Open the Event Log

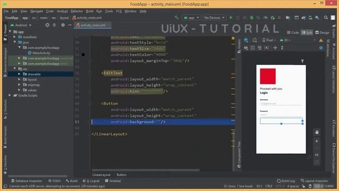coord(286,181)
